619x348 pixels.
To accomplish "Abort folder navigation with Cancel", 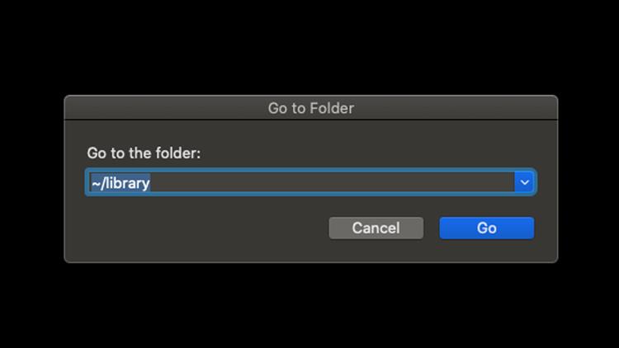I will 376,228.
